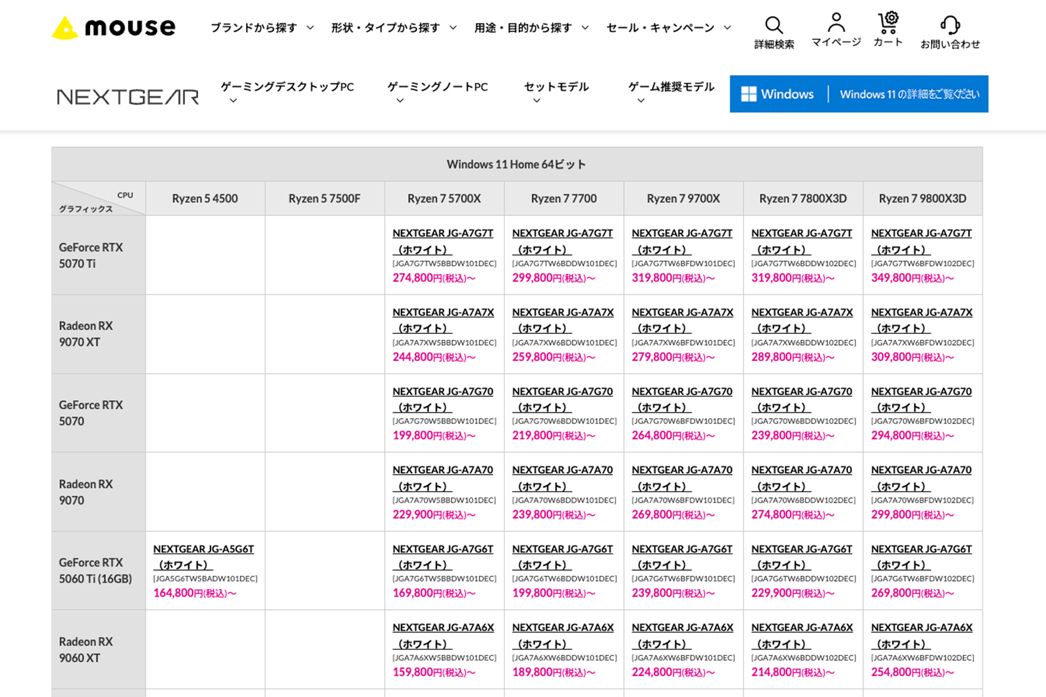Open セットモデル menu
This screenshot has width=1046, height=697.
pyautogui.click(x=556, y=87)
